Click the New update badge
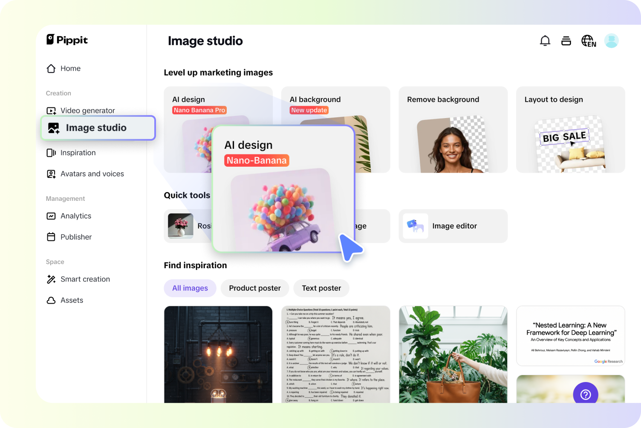This screenshot has height=428, width=641. pos(309,110)
